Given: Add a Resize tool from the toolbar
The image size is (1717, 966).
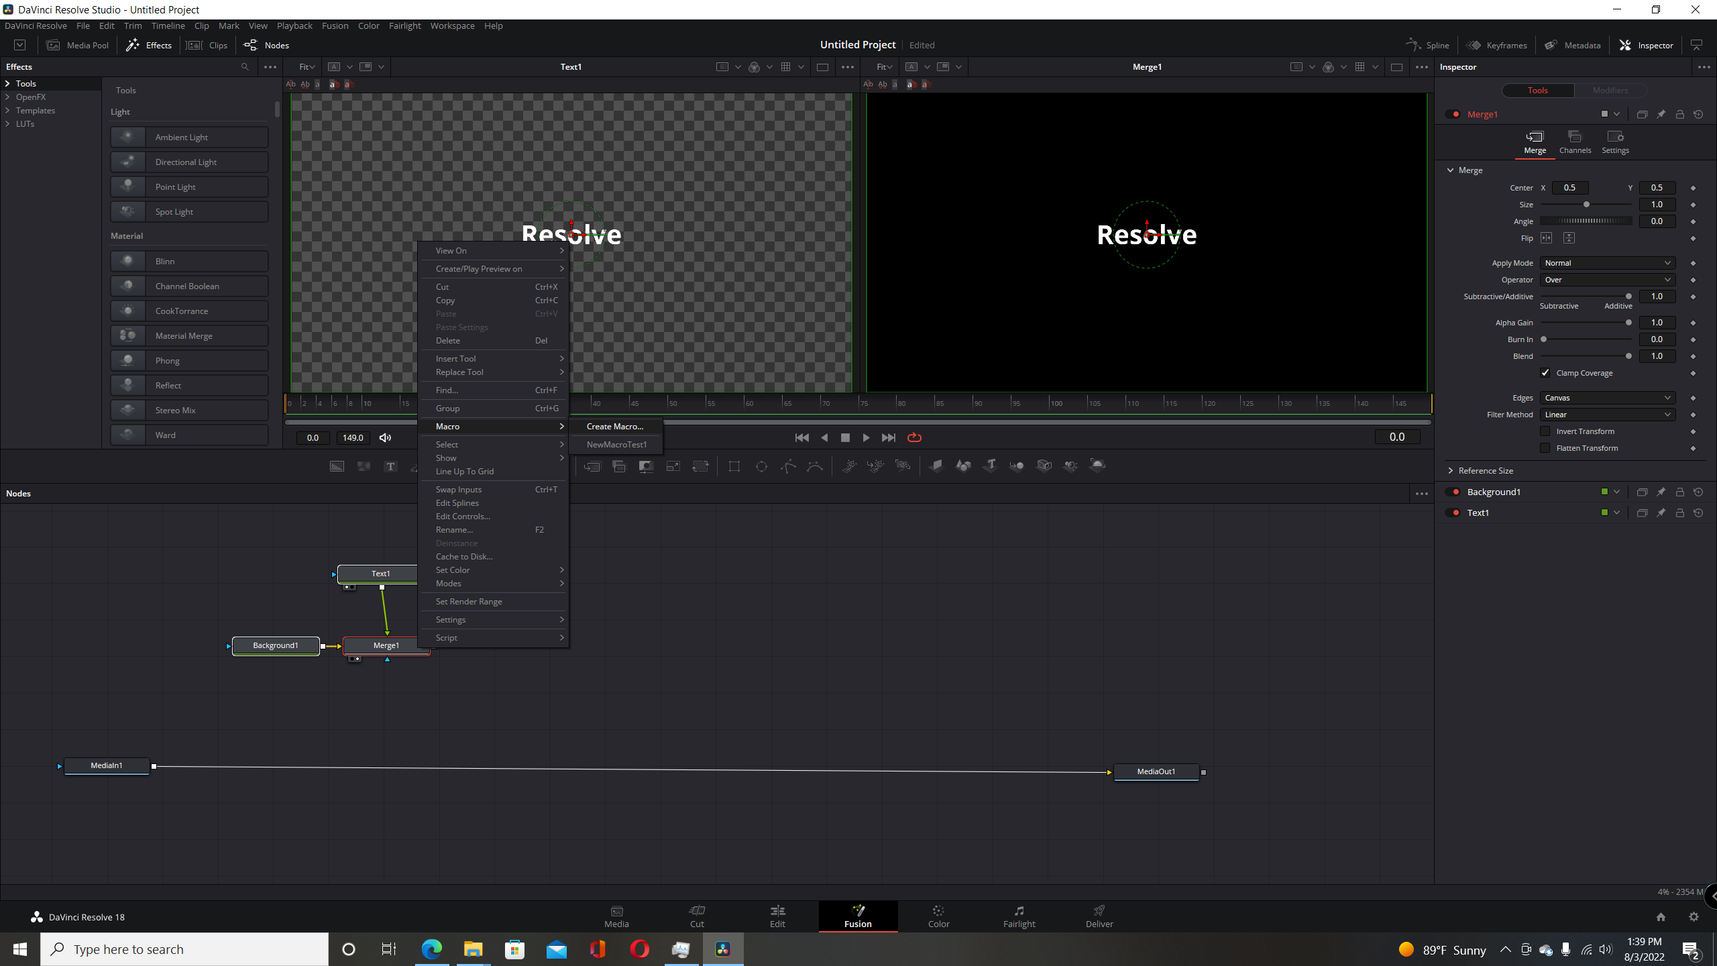Looking at the screenshot, I should (x=673, y=466).
